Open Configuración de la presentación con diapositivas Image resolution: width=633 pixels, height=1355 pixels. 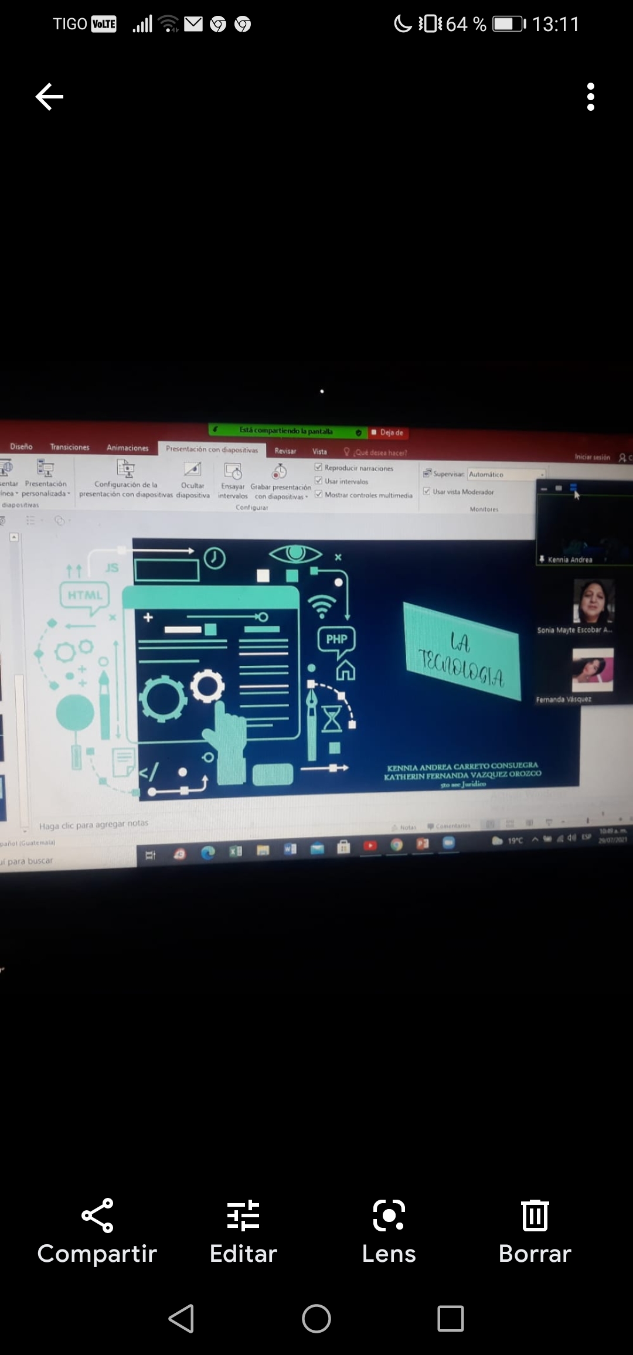click(x=126, y=469)
